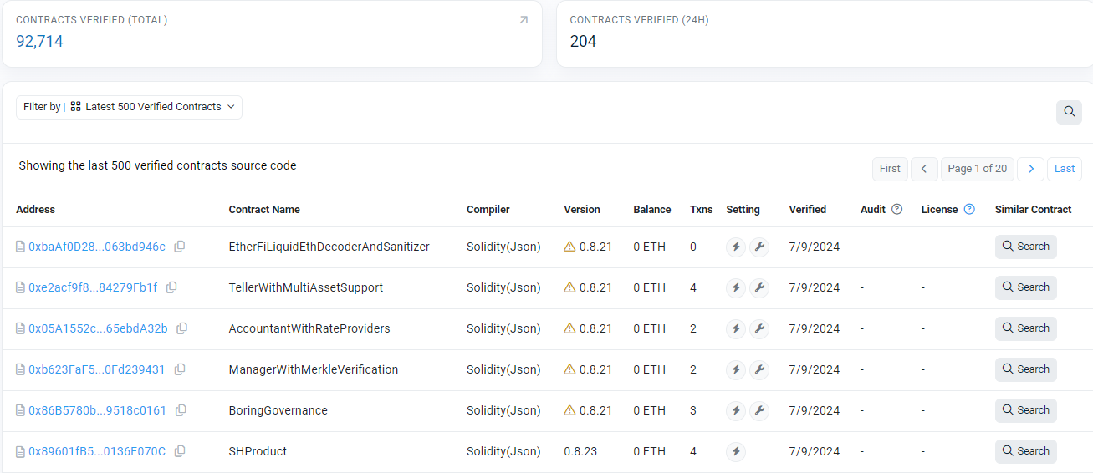This screenshot has width=1093, height=473.
Task: Open address link 0xb623FaF5...0Fd239431
Action: (x=97, y=369)
